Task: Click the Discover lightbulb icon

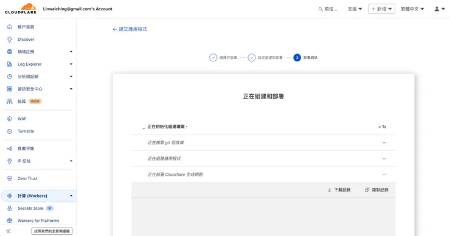Action: click(10, 40)
